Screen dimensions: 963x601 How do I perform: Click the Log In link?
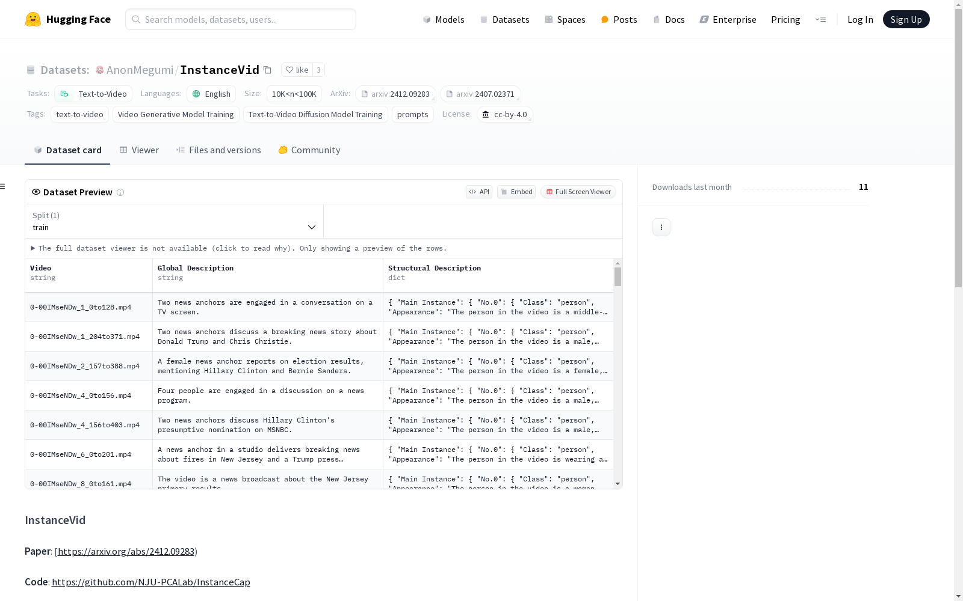(860, 19)
